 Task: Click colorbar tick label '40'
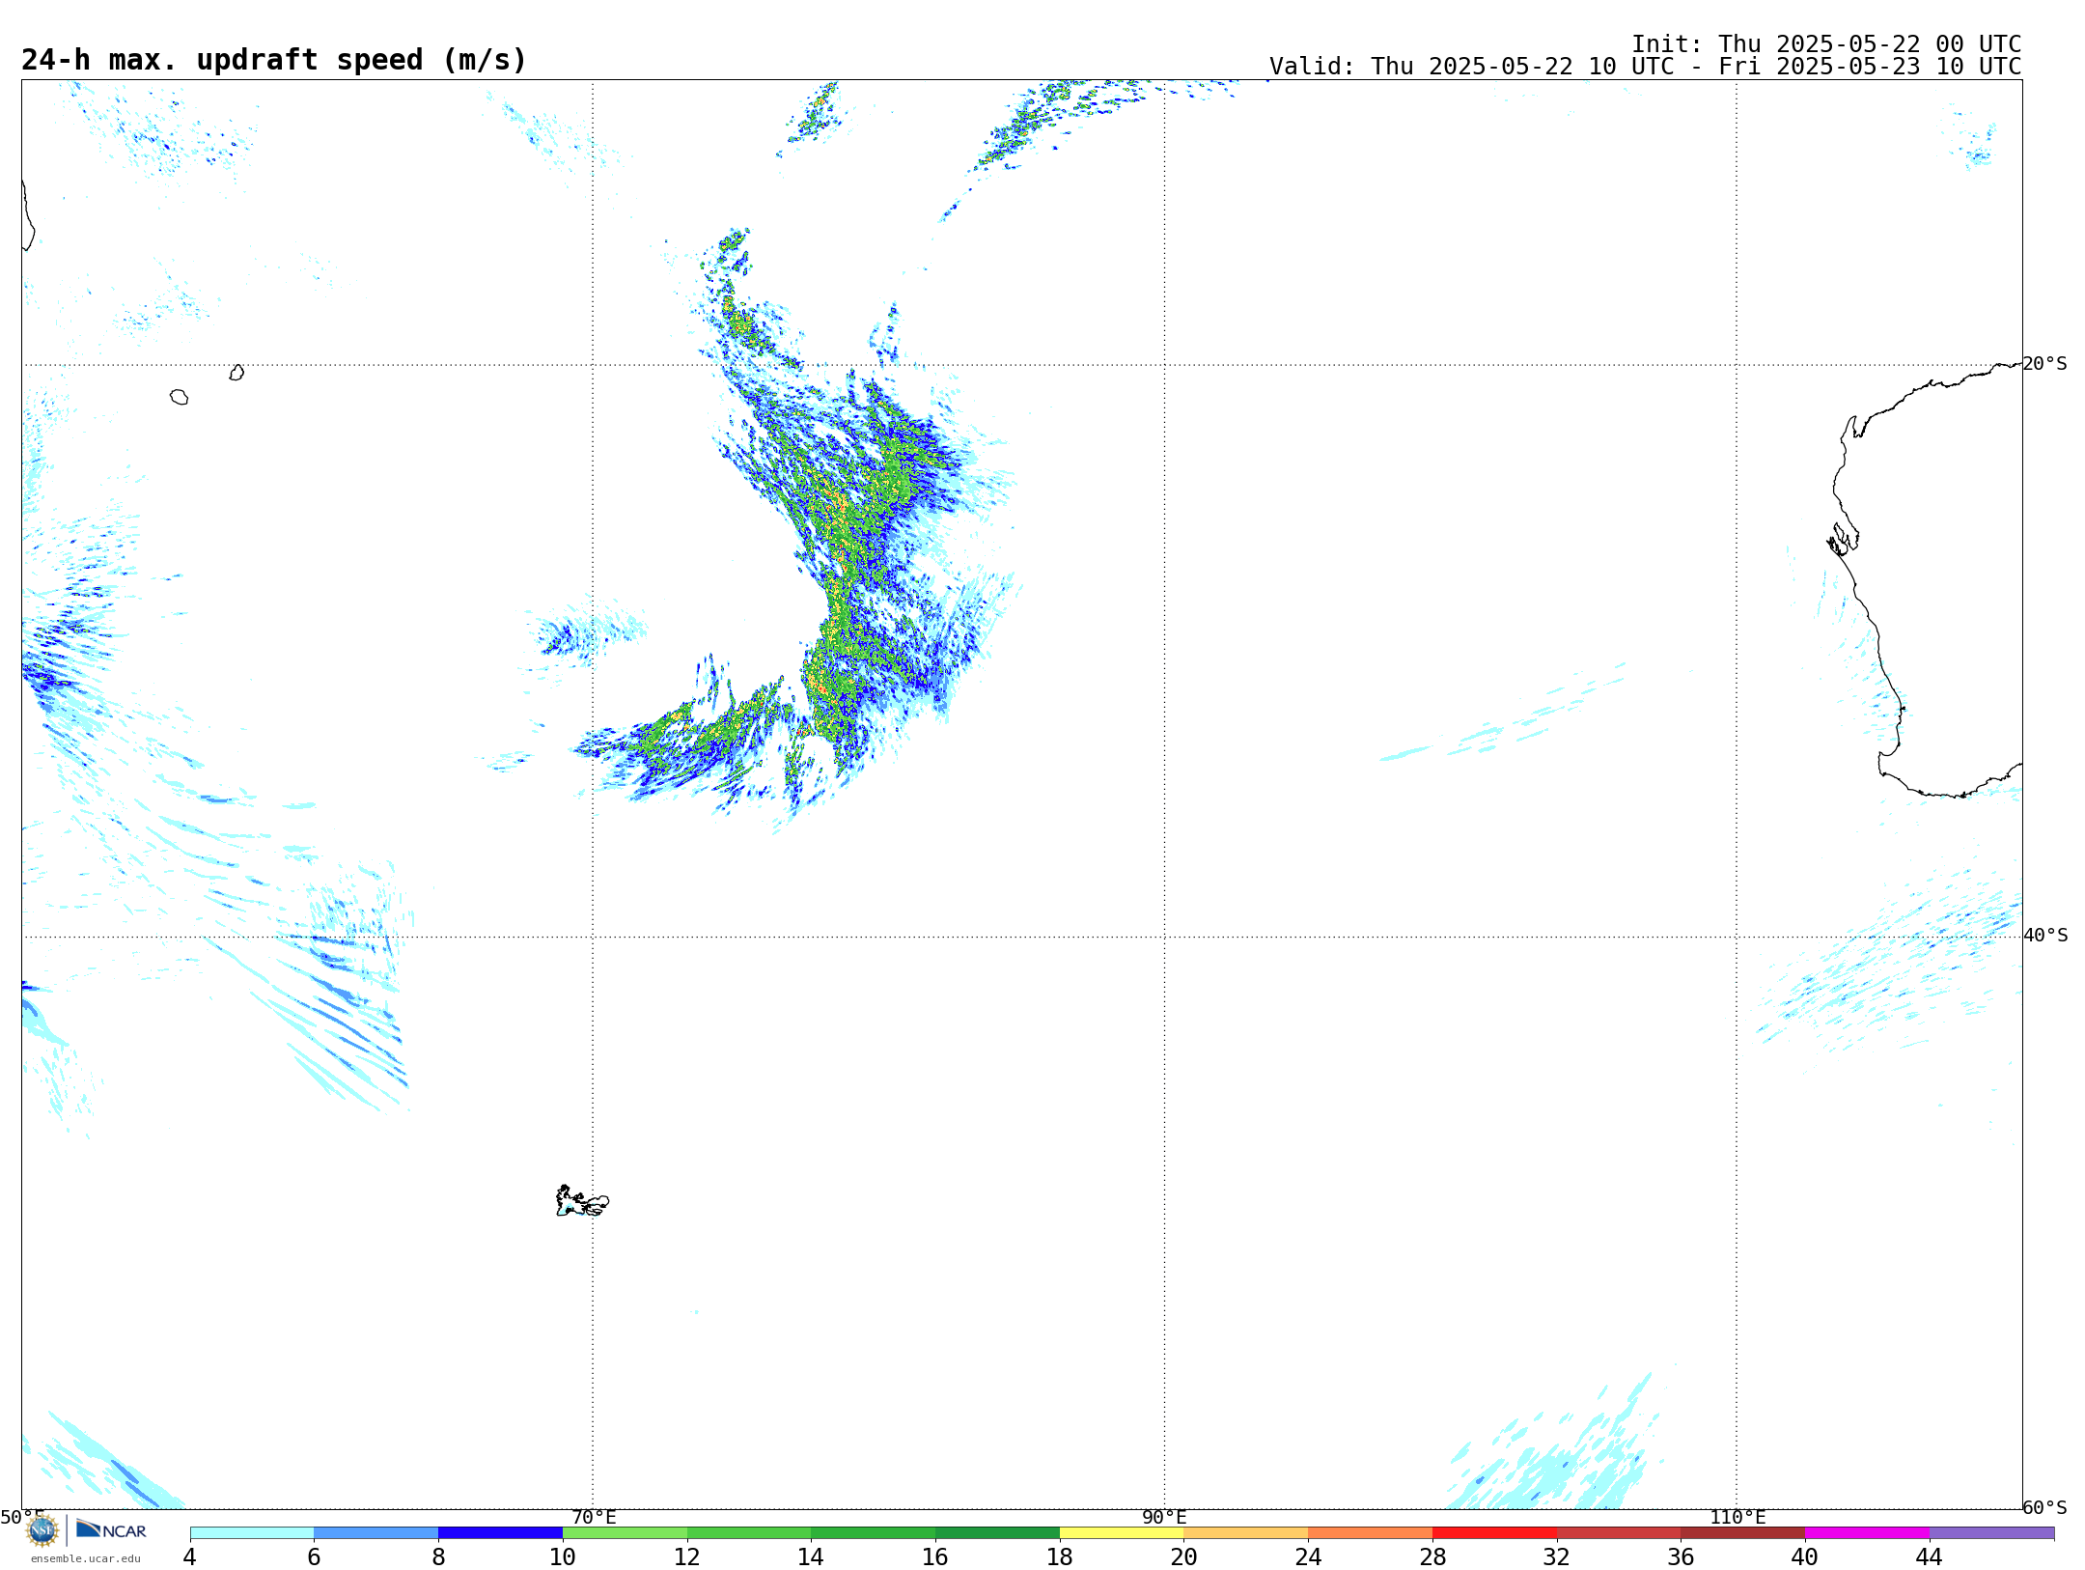coord(1805,1557)
